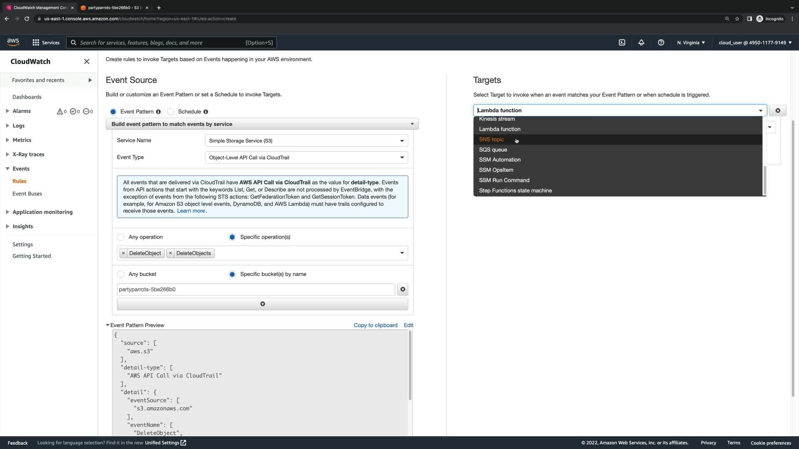Click the Learn more link
This screenshot has width=799, height=449.
191,211
